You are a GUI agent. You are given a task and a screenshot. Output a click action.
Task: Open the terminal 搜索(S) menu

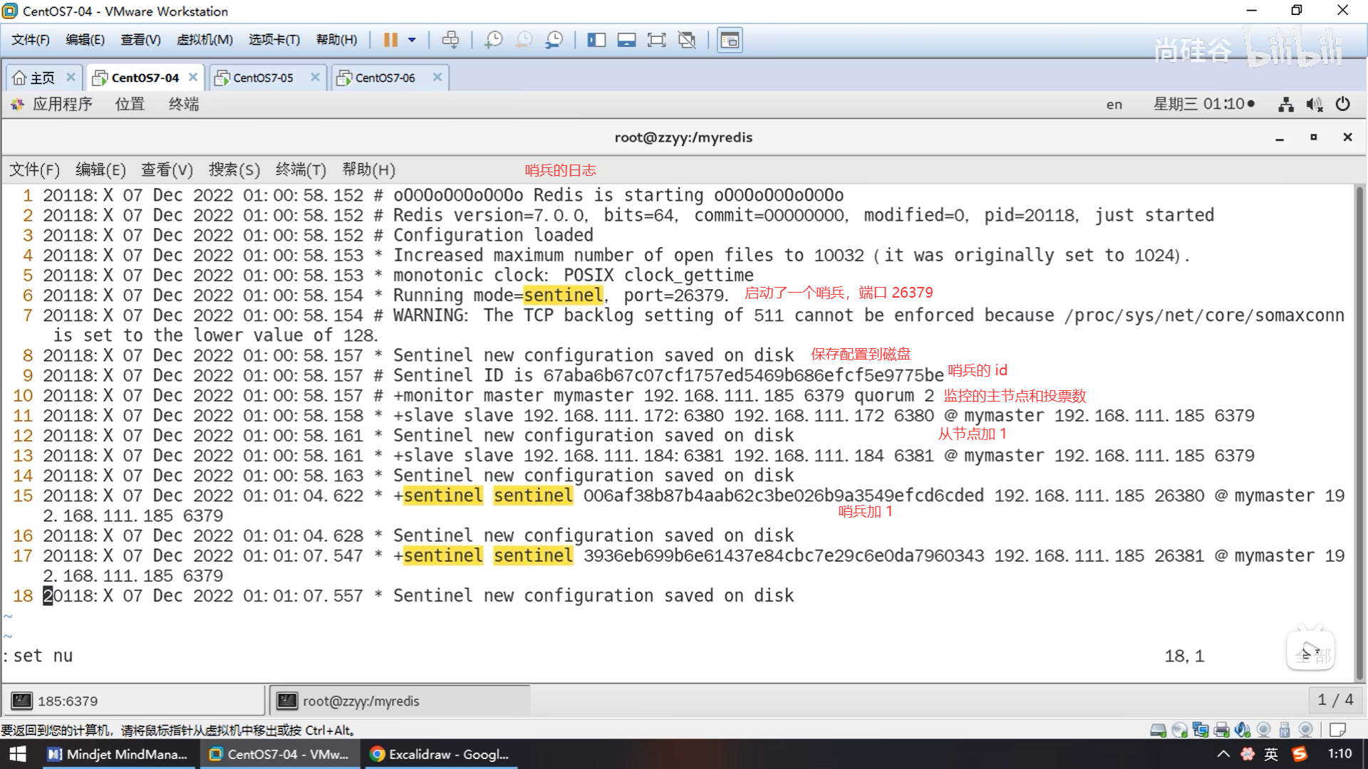coord(234,169)
